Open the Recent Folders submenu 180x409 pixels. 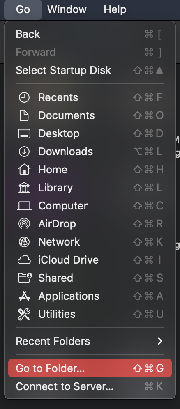coord(90,341)
